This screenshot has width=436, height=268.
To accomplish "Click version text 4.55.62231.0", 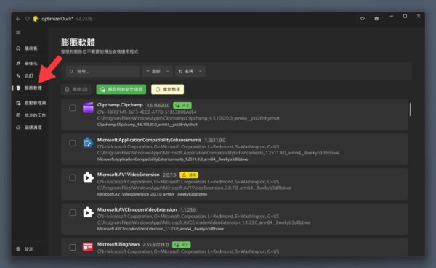I will click(x=156, y=245).
